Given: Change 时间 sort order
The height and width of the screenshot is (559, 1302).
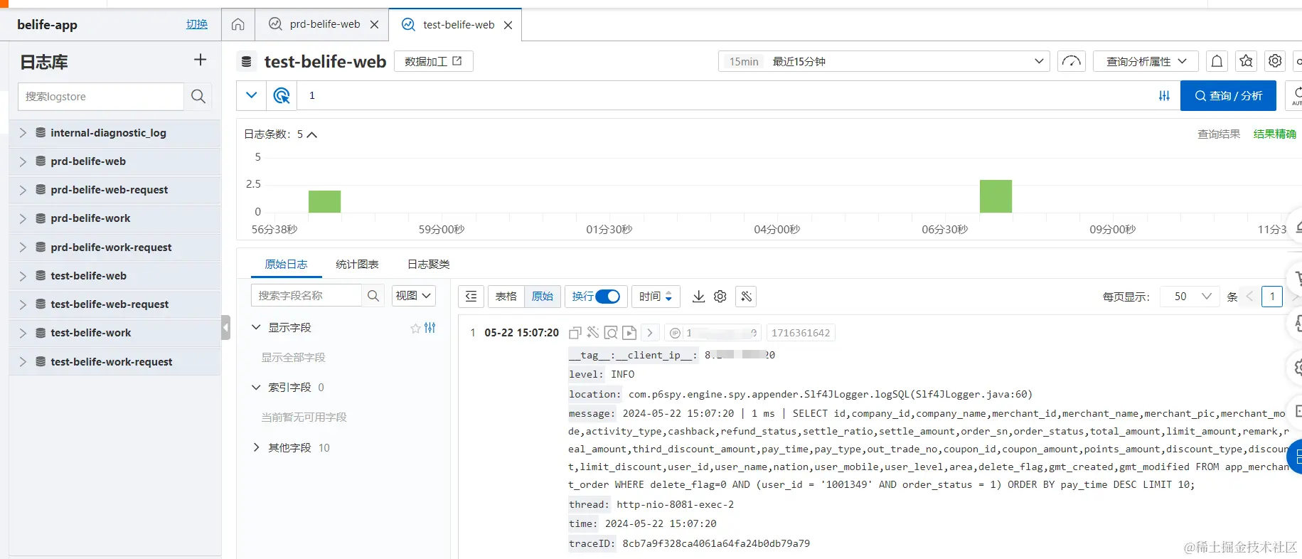Looking at the screenshot, I should click(656, 297).
